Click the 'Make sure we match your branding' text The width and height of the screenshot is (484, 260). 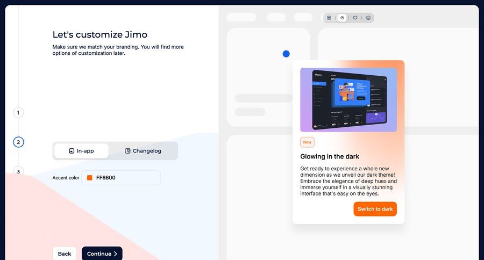118,50
